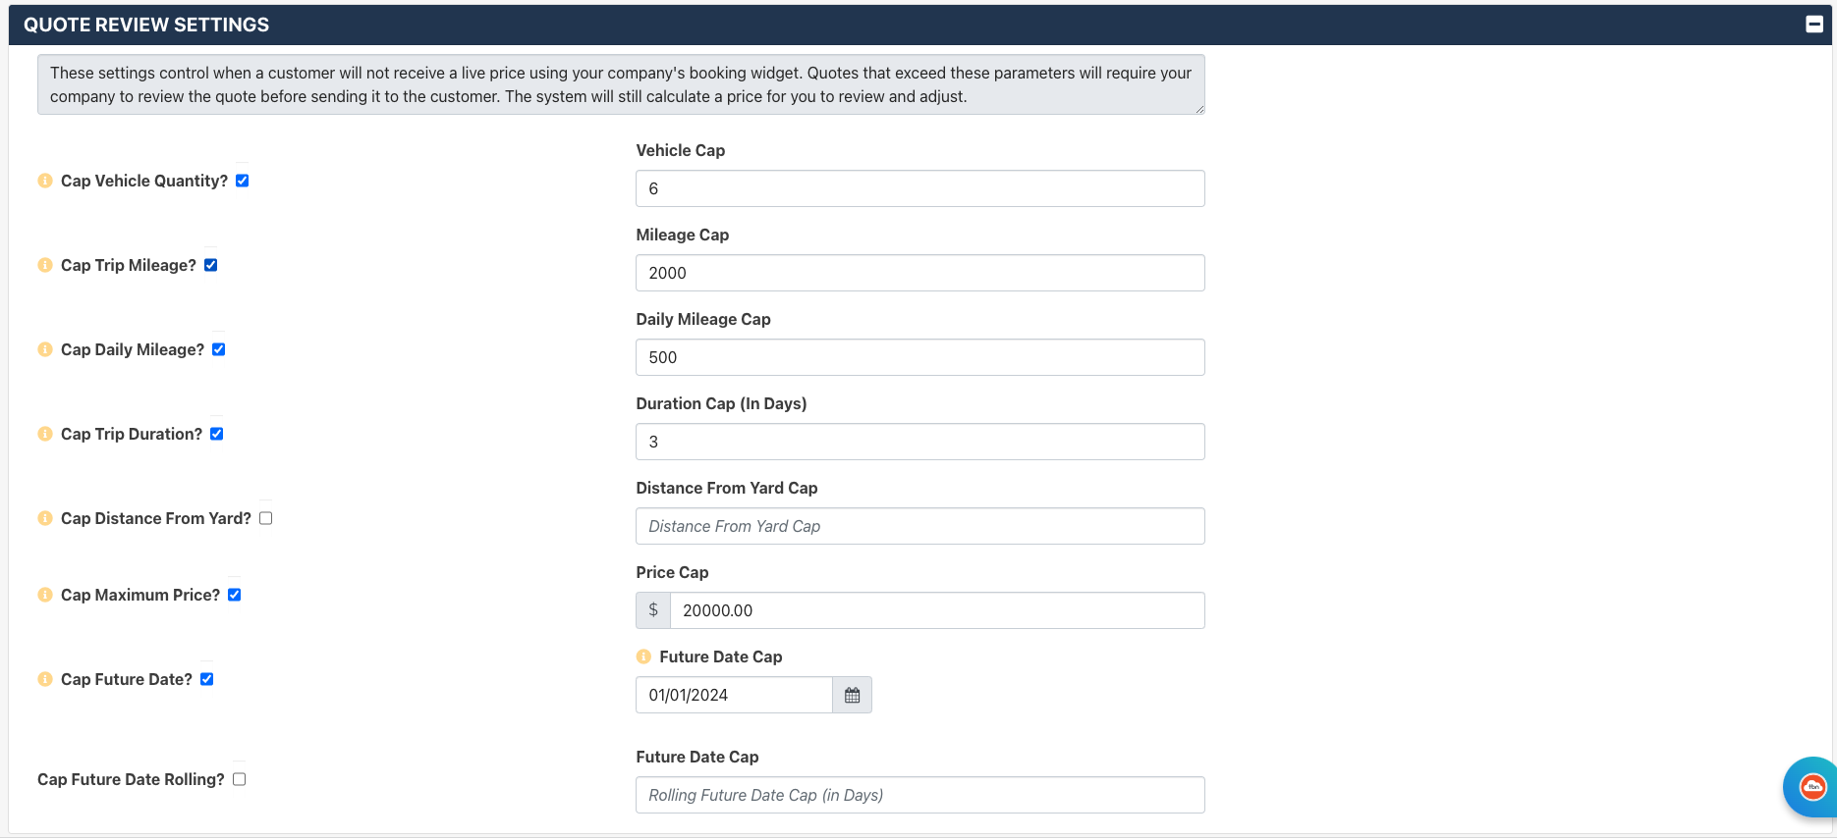Click the Vehicle Cap input field
This screenshot has width=1837, height=840.
(x=920, y=188)
